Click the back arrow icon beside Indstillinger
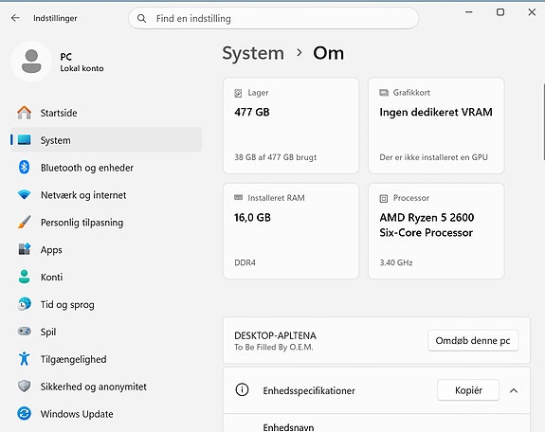 tap(15, 18)
